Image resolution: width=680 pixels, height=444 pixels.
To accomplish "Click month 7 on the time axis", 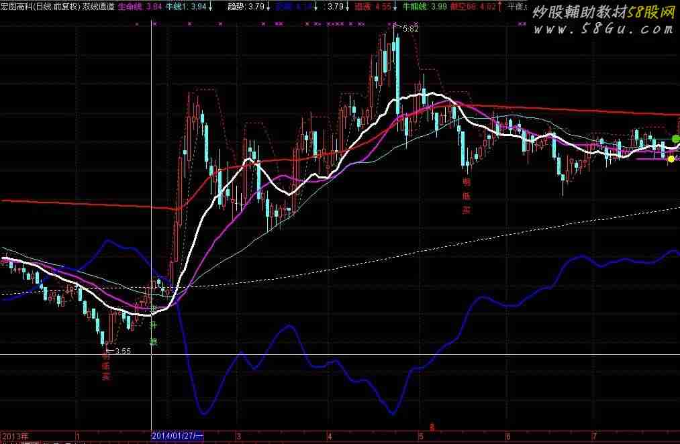I will point(595,436).
